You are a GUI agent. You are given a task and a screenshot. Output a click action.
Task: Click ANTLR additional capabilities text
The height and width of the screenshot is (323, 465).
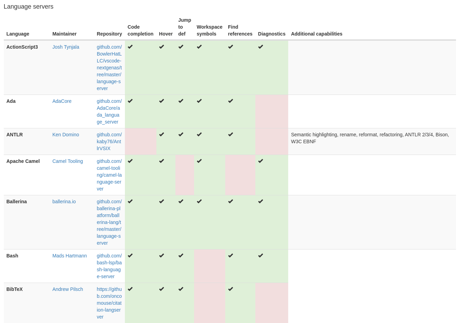pos(370,138)
